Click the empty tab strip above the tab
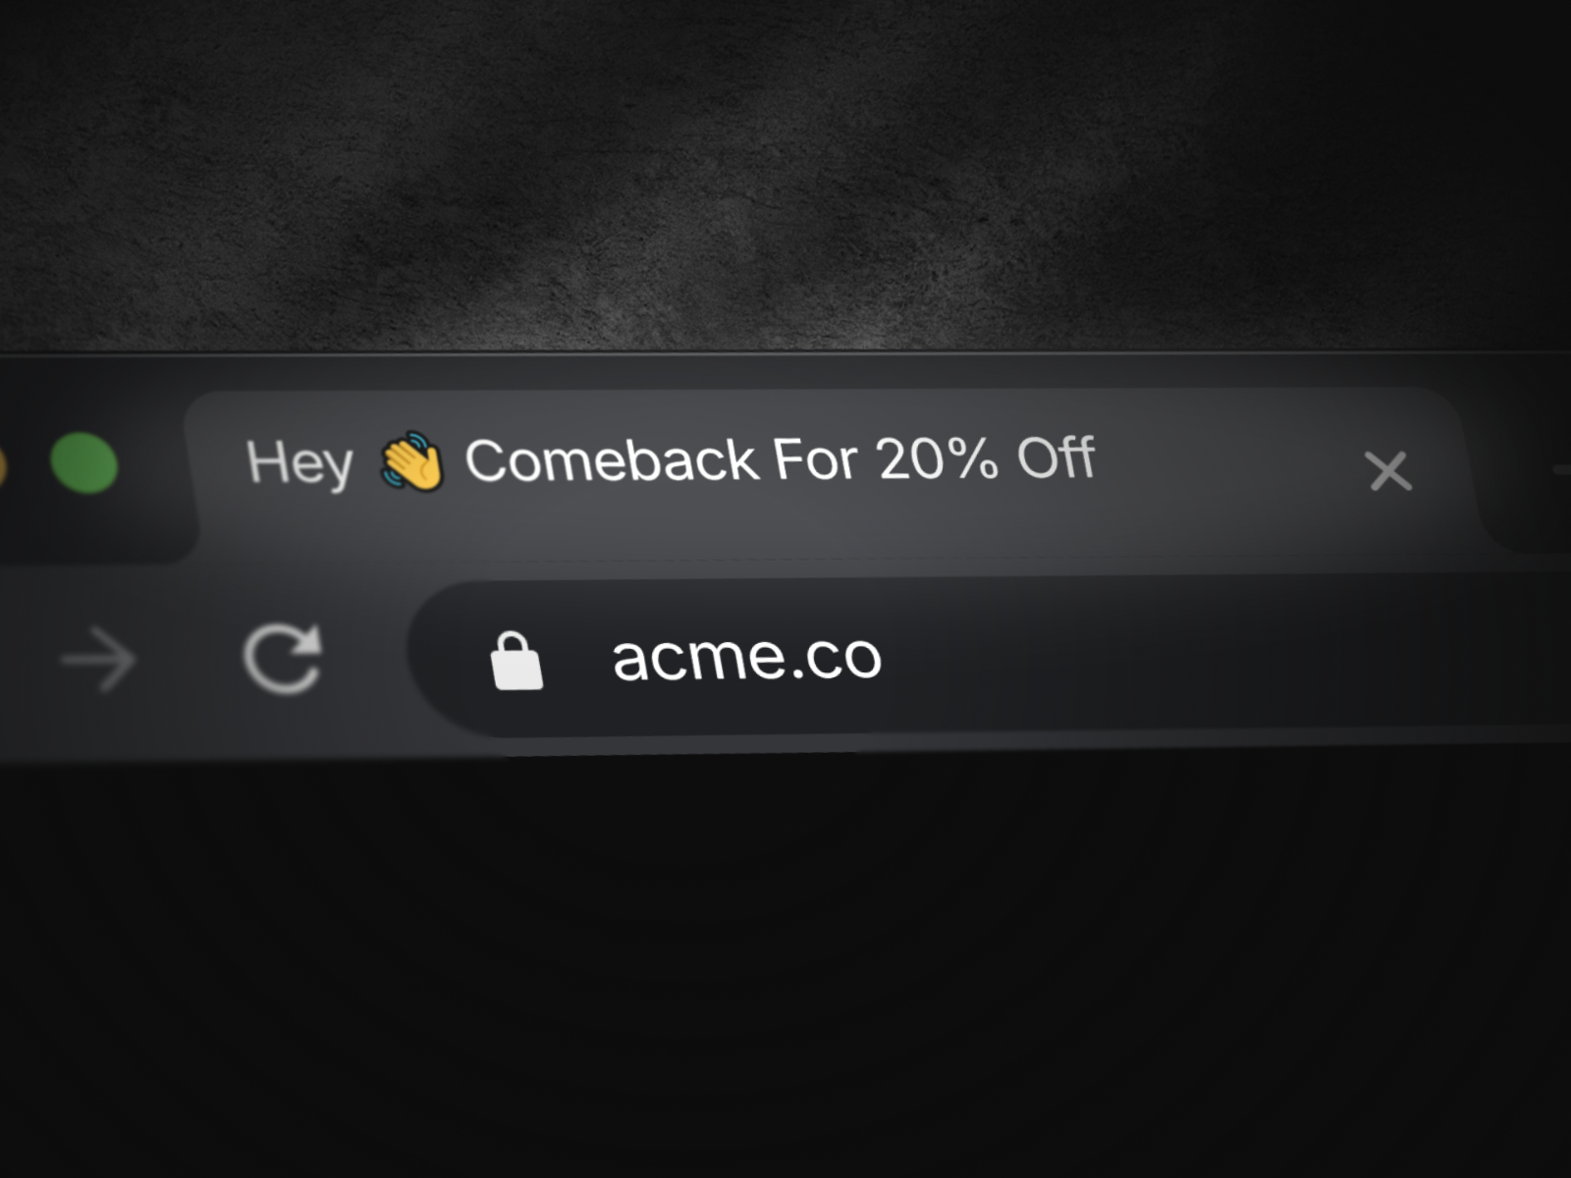 coord(785,371)
